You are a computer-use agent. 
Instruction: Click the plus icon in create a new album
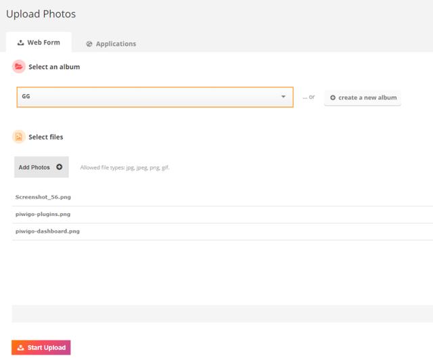coord(333,97)
